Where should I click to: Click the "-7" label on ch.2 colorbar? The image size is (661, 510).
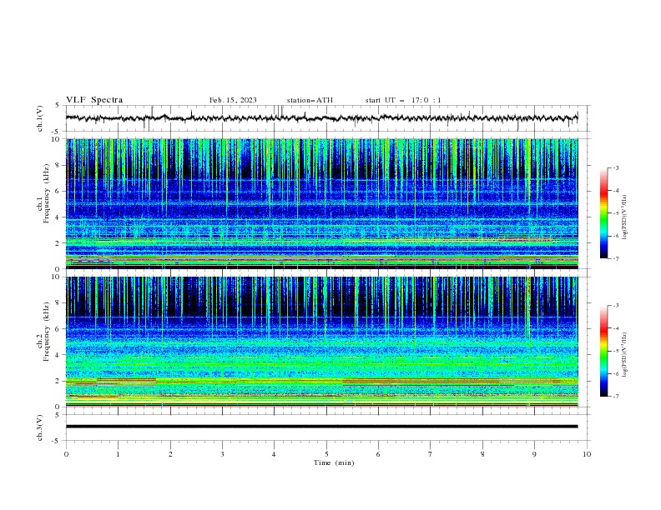tap(616, 397)
